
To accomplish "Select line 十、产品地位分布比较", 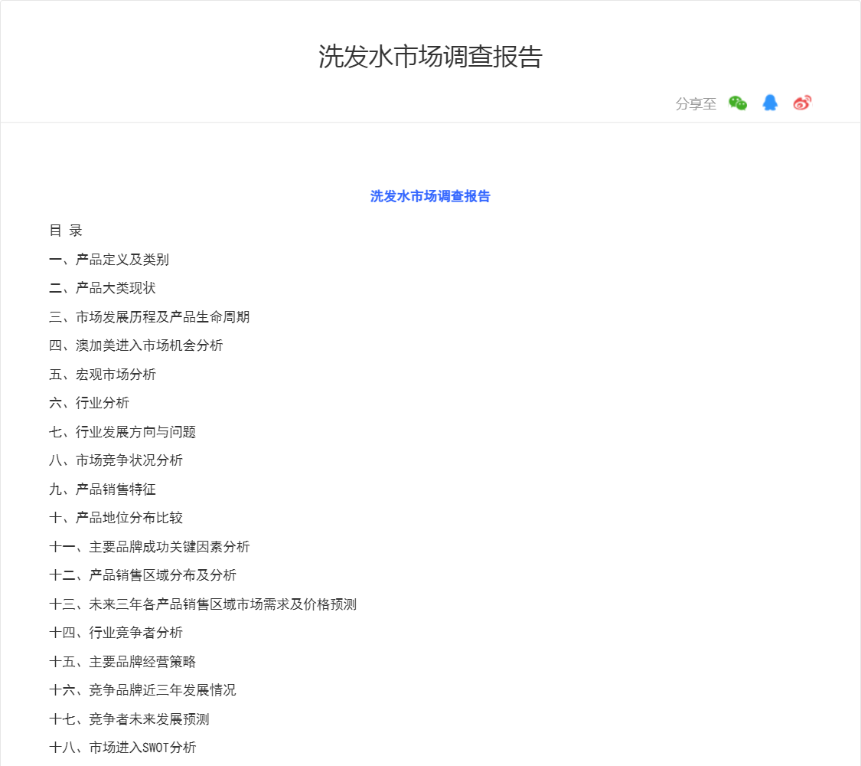I will tap(116, 518).
